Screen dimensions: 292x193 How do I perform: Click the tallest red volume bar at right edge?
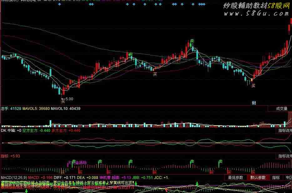(290, 120)
